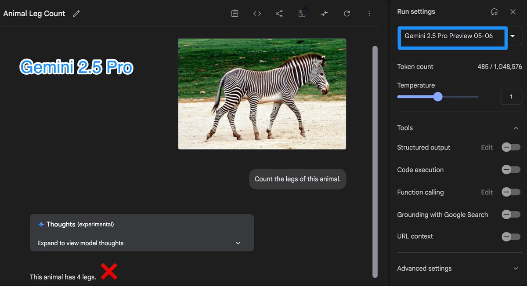Image resolution: width=527 pixels, height=298 pixels.
Task: Click the "Count the legs of this animal." message
Action: point(298,179)
